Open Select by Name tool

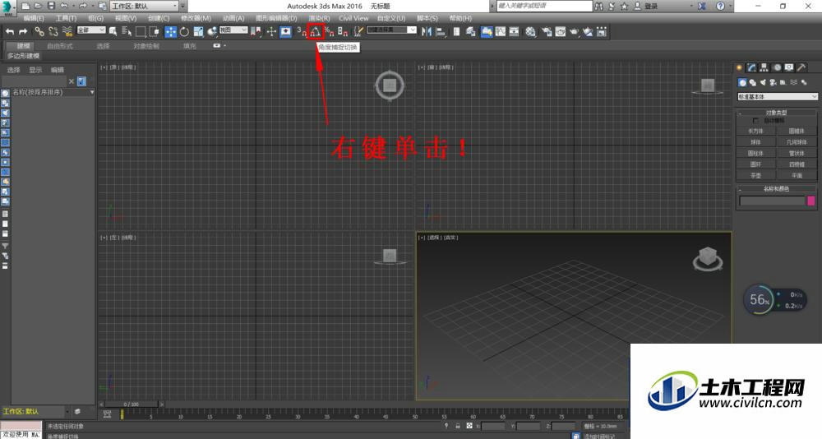[x=127, y=31]
